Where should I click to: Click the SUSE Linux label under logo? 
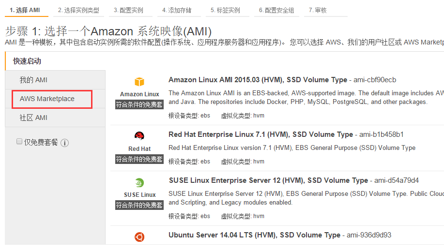pos(139,195)
